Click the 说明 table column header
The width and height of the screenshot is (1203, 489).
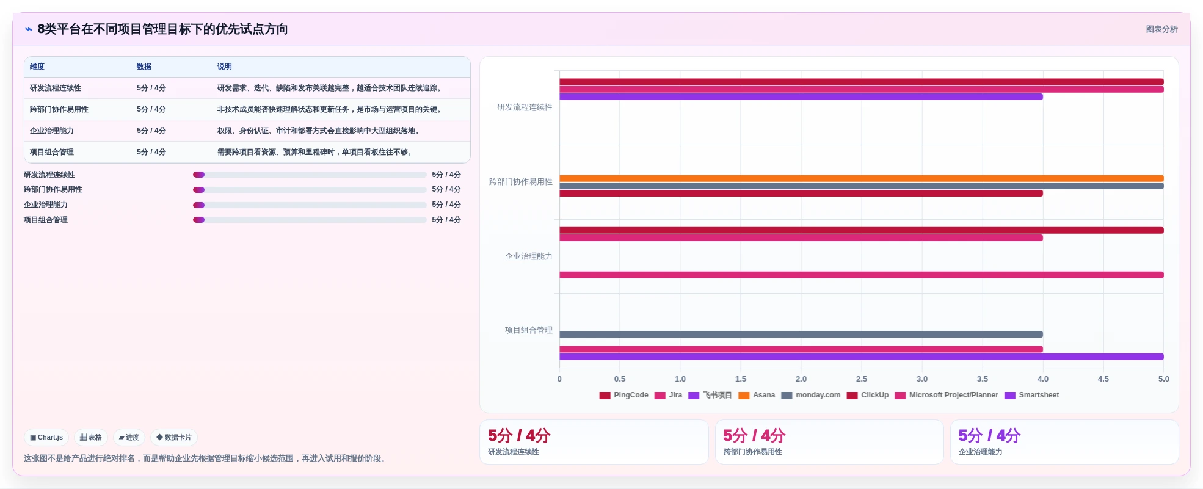click(225, 67)
